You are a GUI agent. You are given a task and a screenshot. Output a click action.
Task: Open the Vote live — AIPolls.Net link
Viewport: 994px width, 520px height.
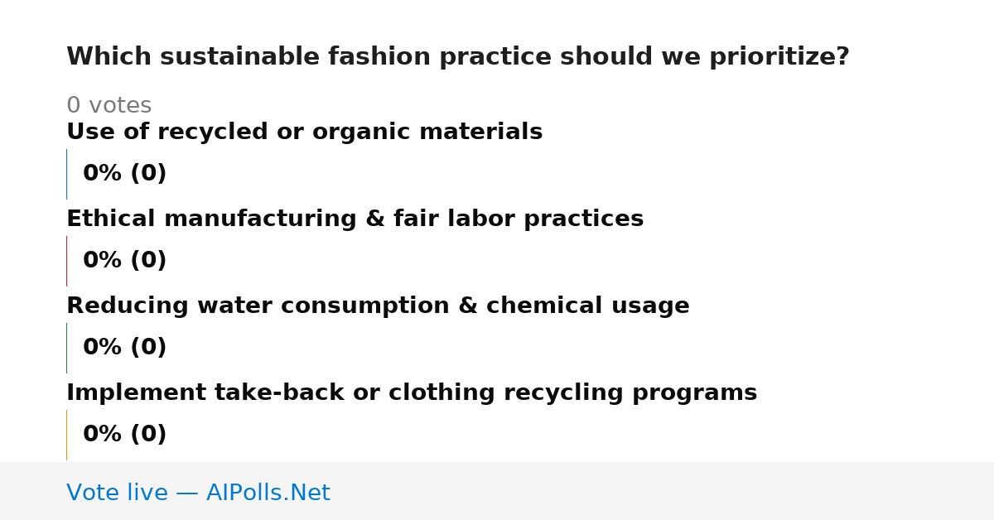(198, 493)
